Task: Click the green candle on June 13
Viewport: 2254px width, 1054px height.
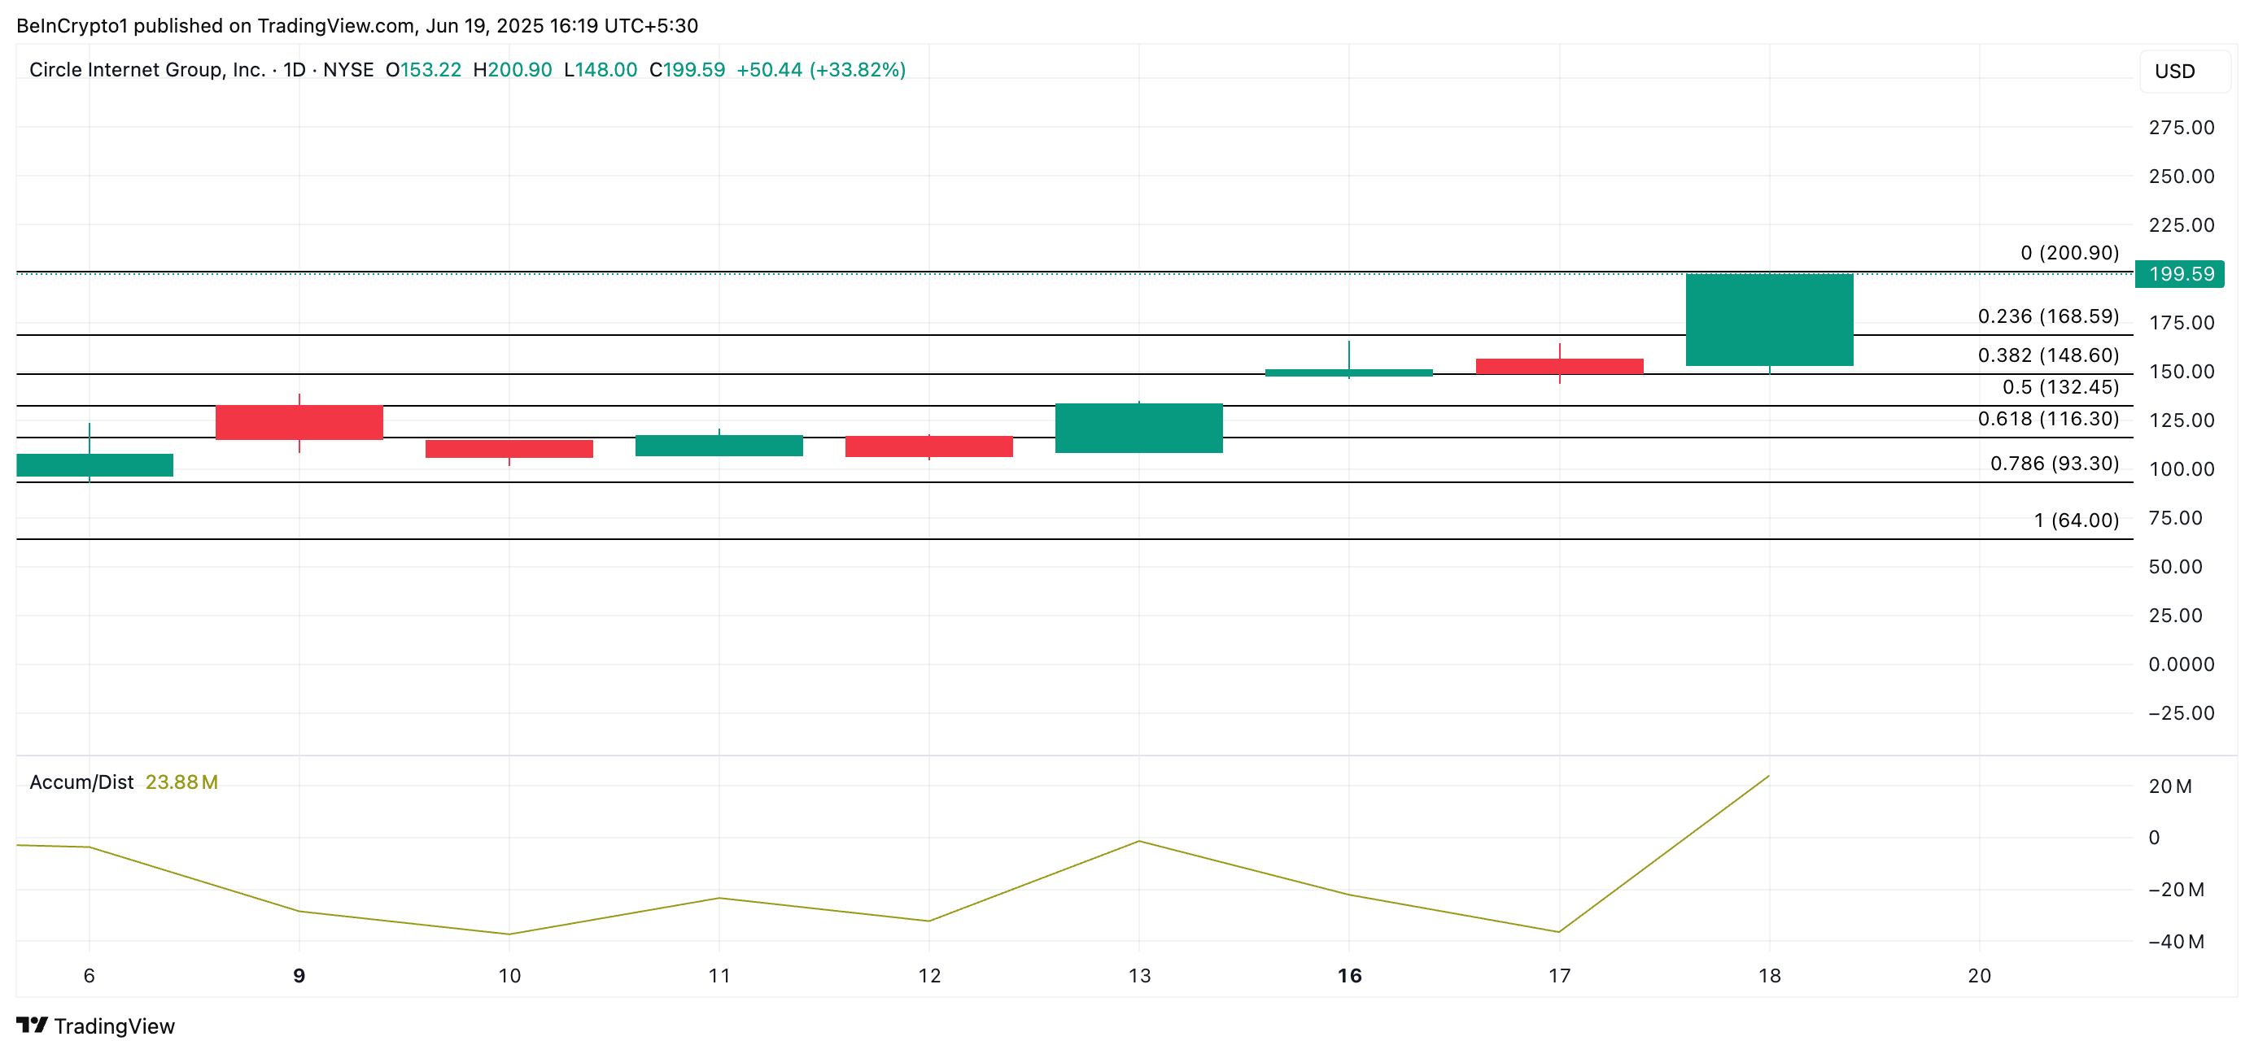Action: [x=1138, y=428]
